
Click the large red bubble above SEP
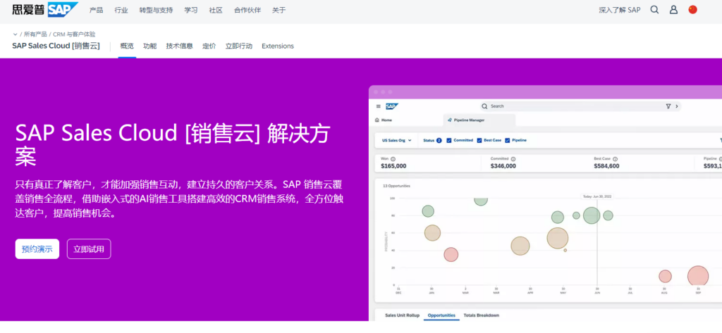(x=697, y=277)
